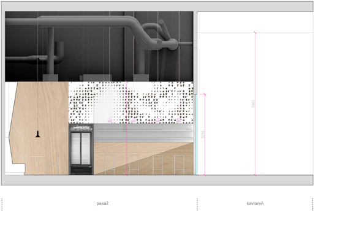Click the cyan glass partition line
Viewport: 356px width, 229px height.
pos(197,134)
